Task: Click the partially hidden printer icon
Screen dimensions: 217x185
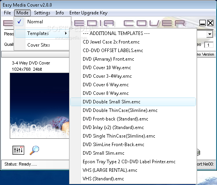Action: pos(198,152)
